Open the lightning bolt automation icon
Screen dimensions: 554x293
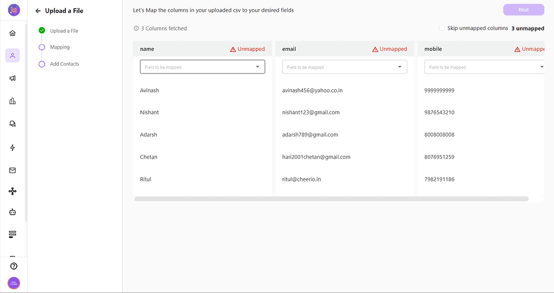pyautogui.click(x=13, y=148)
